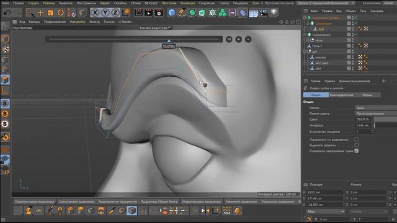The width and height of the screenshot is (397, 223).
Task: Open the Режим dropdown set to Цикл
Action: [x=376, y=108]
